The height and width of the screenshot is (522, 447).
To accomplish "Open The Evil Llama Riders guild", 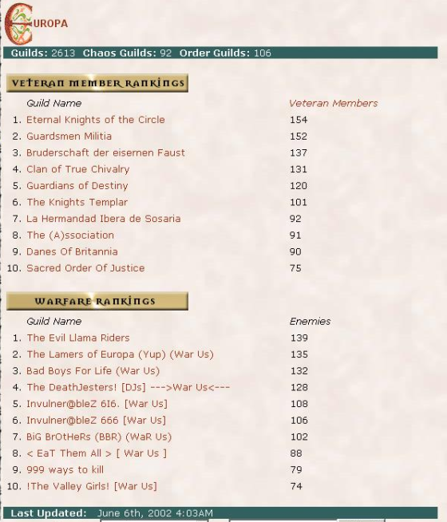I will (x=78, y=338).
